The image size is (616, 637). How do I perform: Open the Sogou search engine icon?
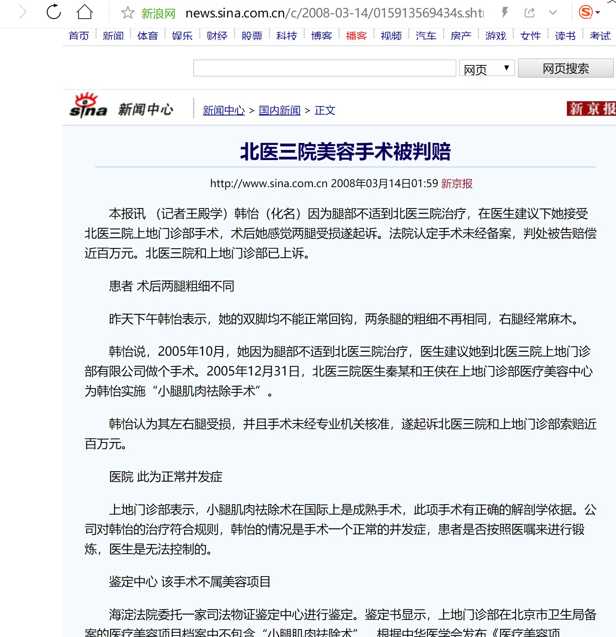[x=585, y=12]
